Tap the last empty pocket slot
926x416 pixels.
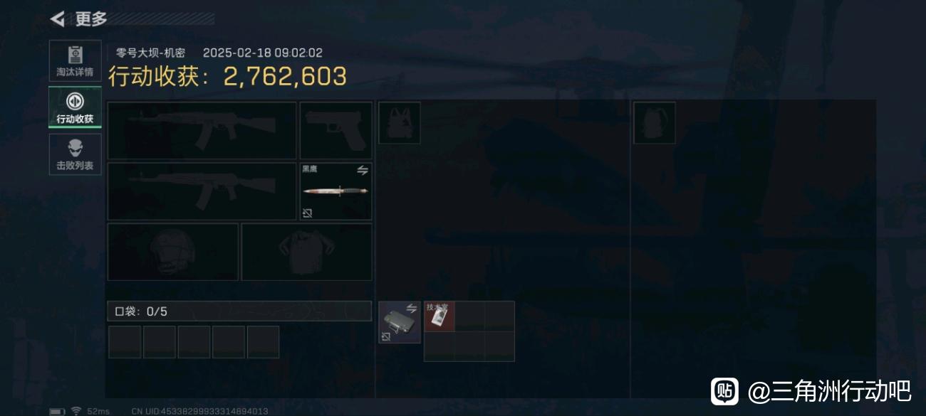point(263,342)
